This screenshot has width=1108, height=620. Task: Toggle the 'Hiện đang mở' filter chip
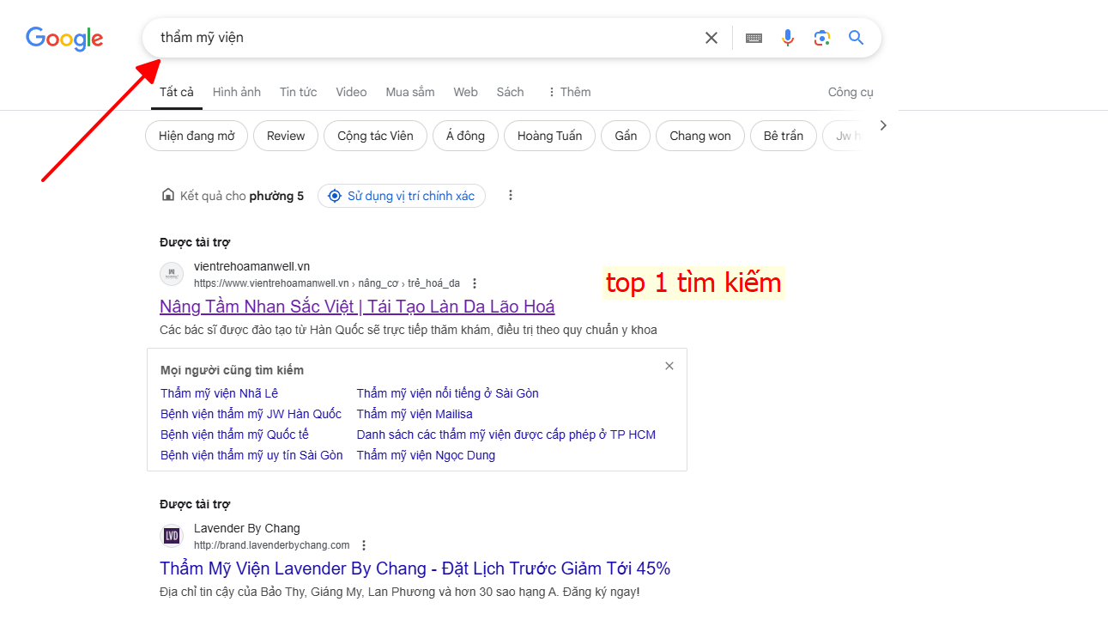pos(197,136)
